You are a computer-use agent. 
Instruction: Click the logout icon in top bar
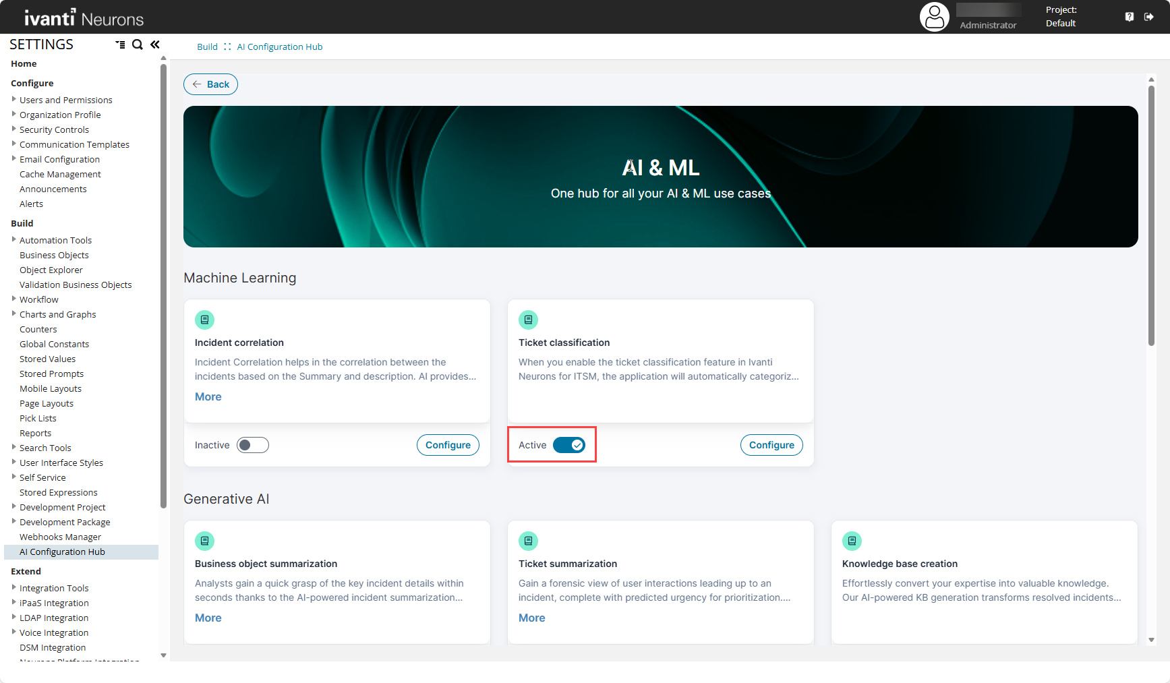pos(1149,17)
